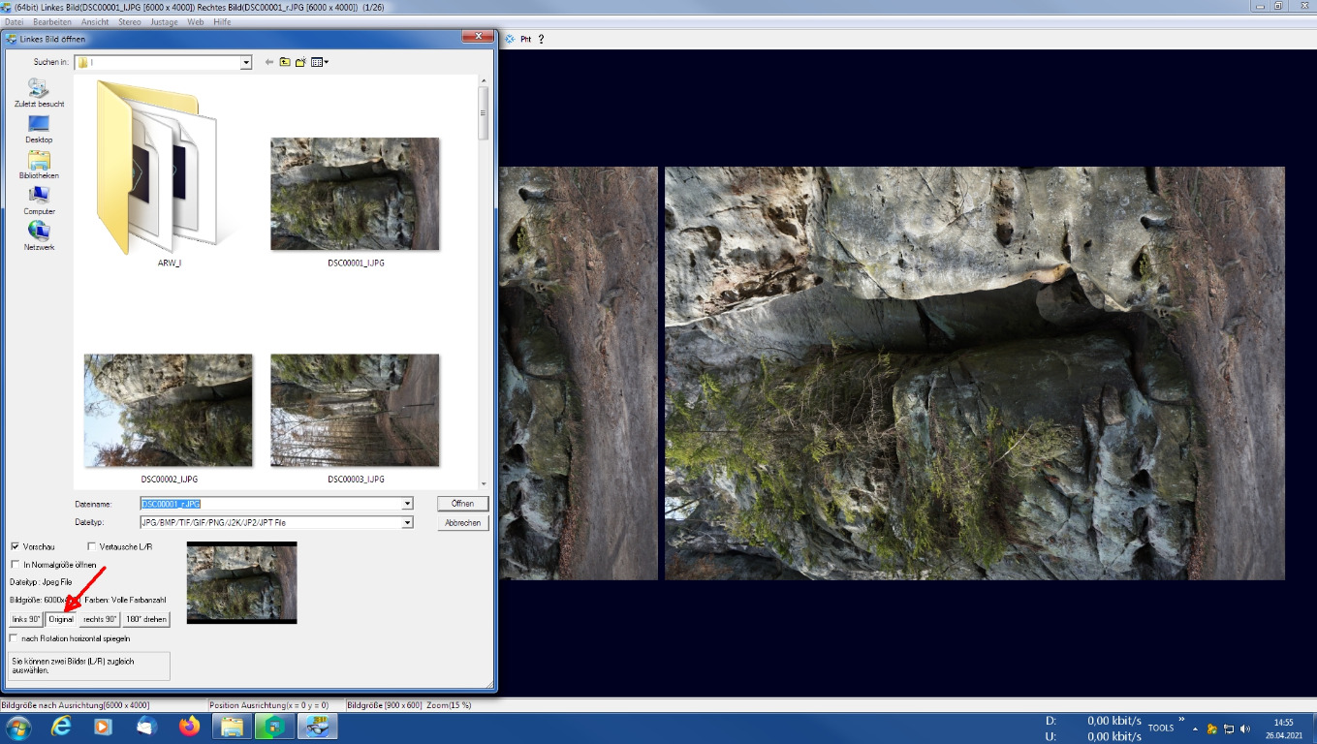Viewport: 1317px width, 744px height.
Task: Select Computer in places sidebar
Action: tap(39, 201)
